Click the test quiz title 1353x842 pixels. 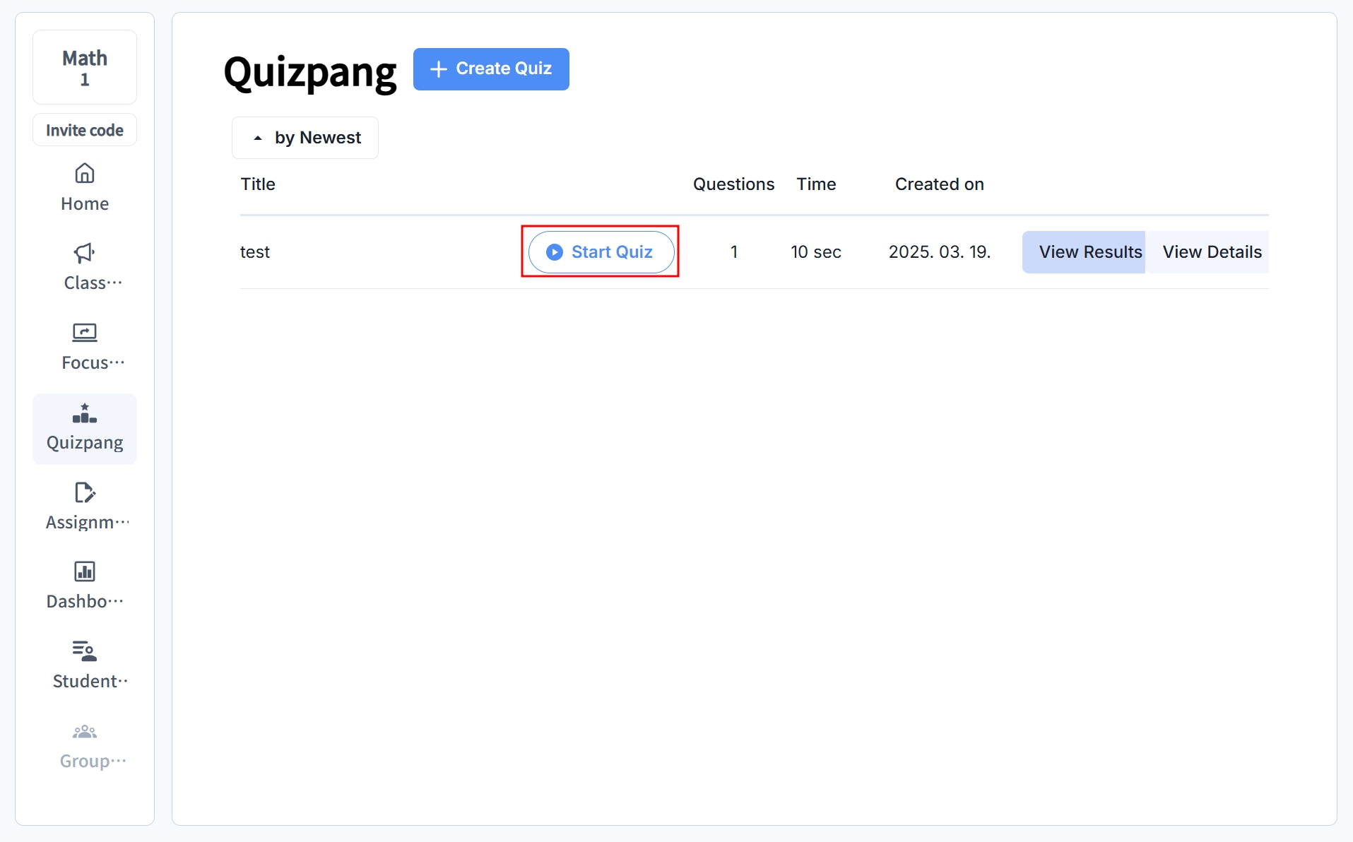tap(255, 252)
